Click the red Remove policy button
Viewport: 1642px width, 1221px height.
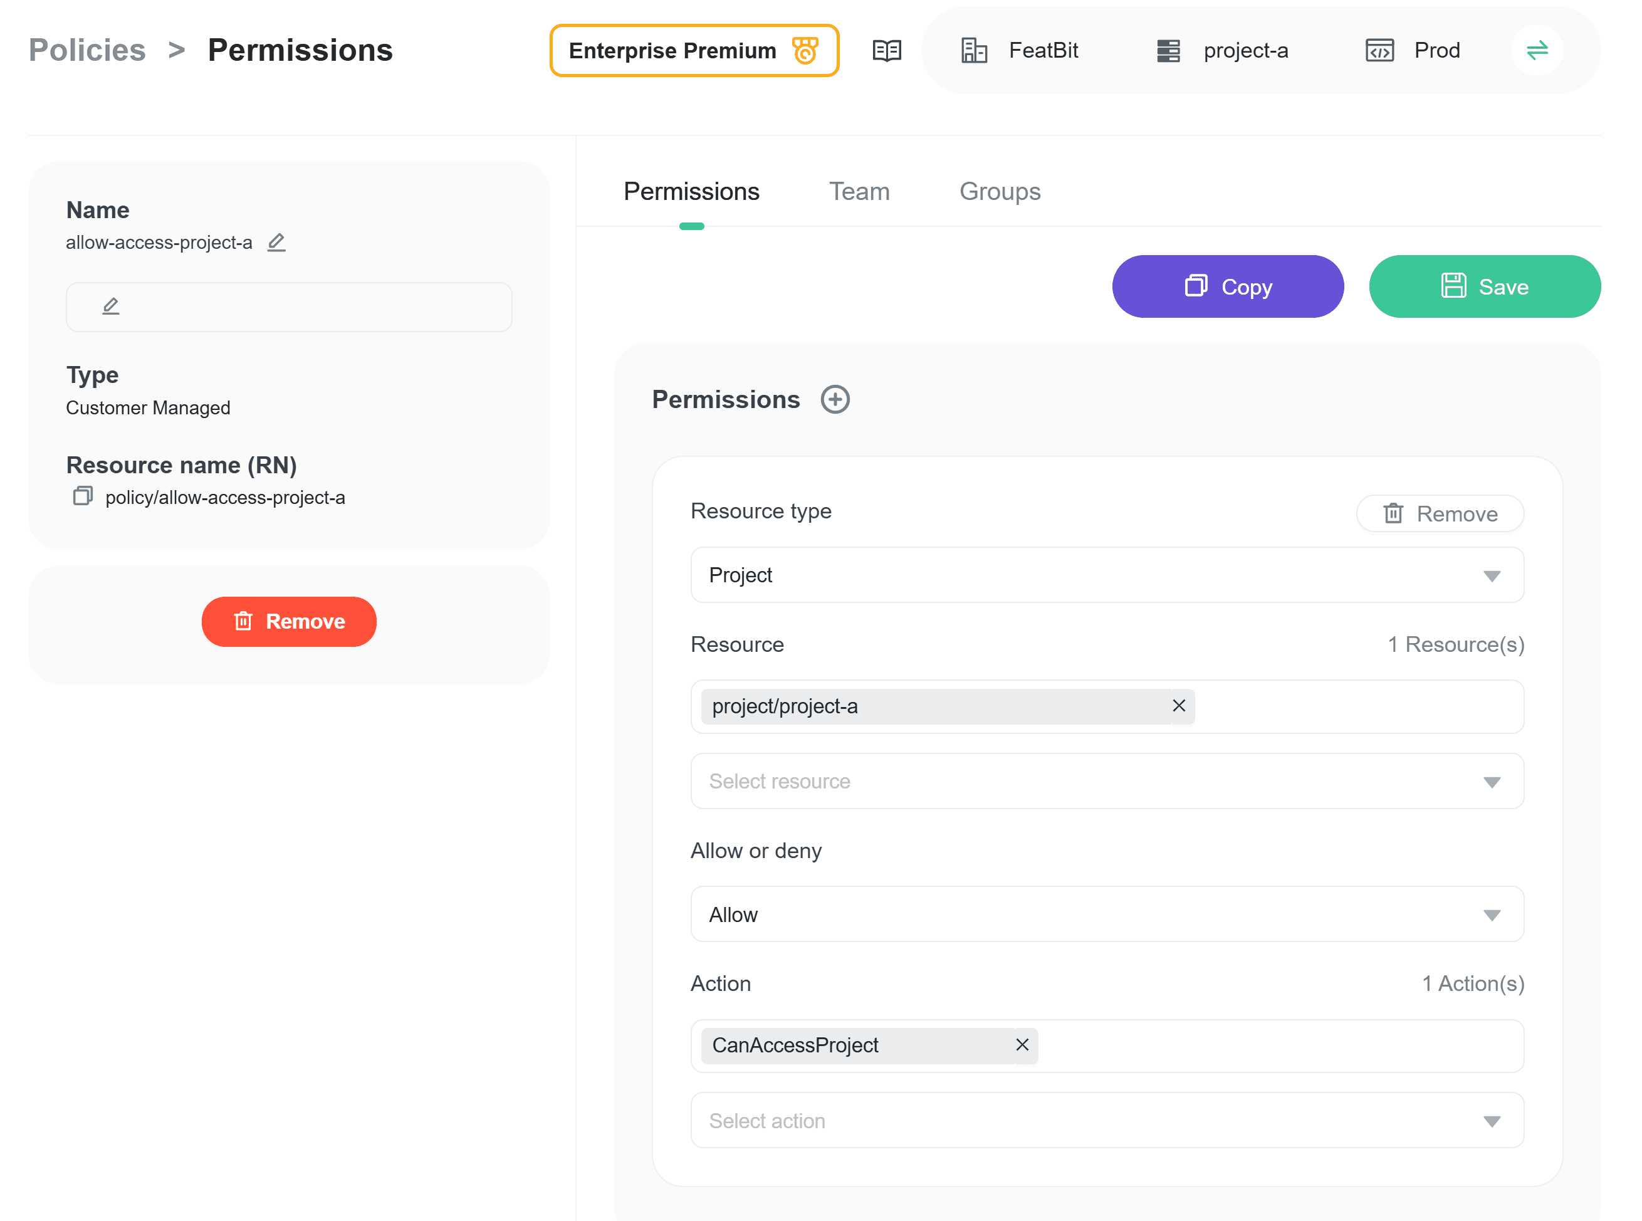[x=289, y=622]
